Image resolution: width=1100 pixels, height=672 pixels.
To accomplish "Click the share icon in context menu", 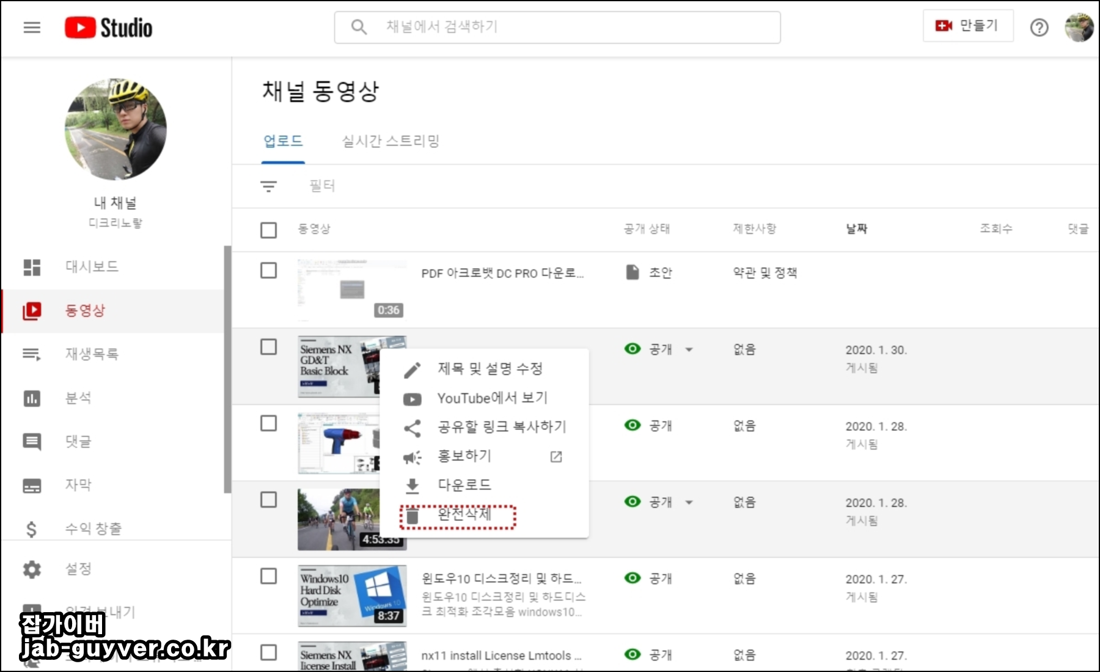I will click(x=413, y=428).
